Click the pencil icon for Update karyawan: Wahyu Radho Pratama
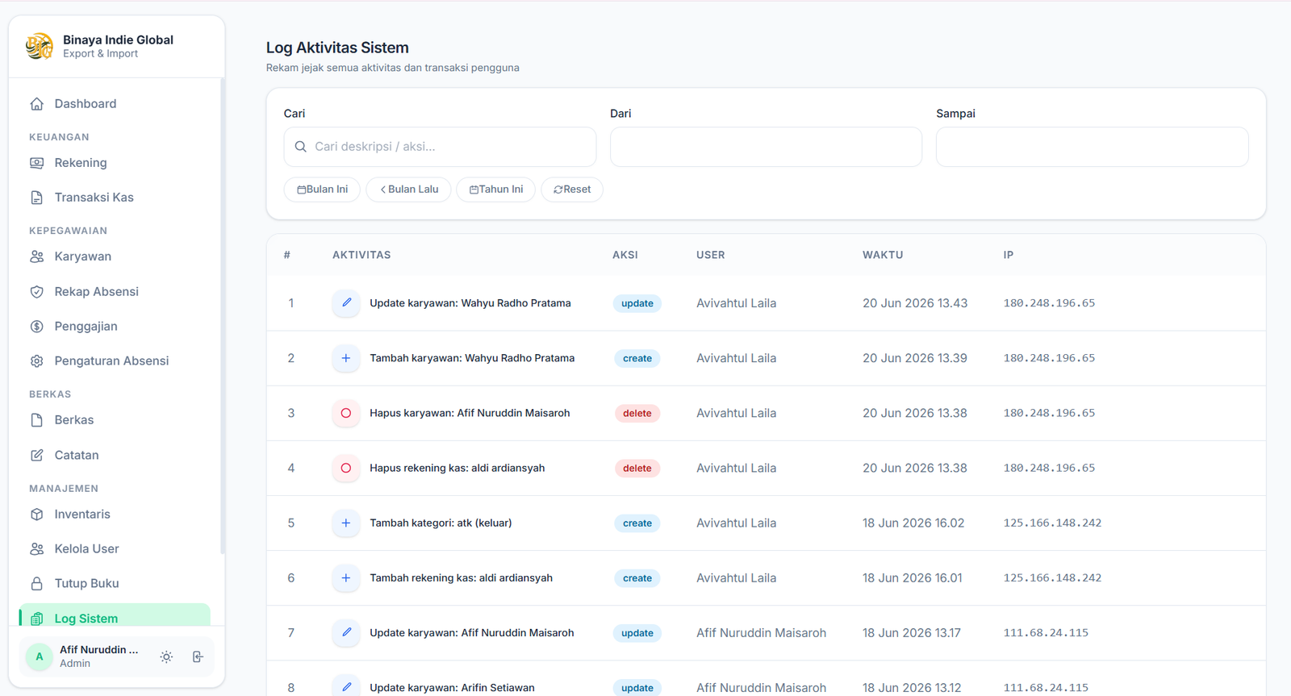This screenshot has height=696, width=1291. pyautogui.click(x=346, y=303)
